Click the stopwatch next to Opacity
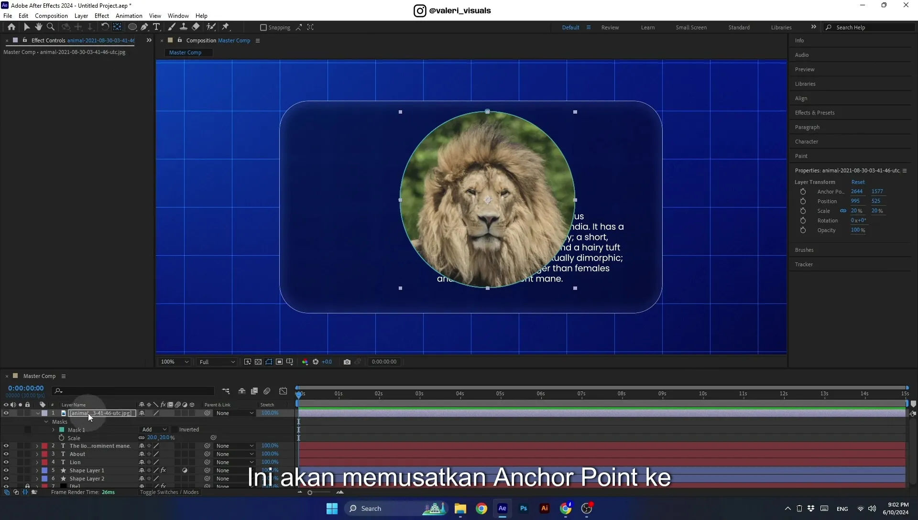918x520 pixels. click(803, 230)
